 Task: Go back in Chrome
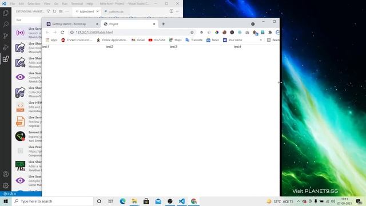[47, 32]
